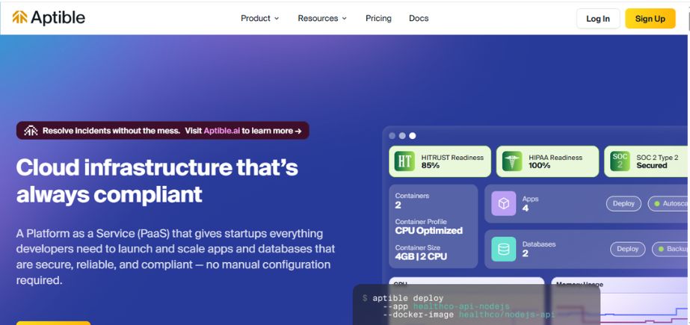The height and width of the screenshot is (325, 690).
Task: Click the HIPAA caduceus badge icon
Action: [512, 161]
